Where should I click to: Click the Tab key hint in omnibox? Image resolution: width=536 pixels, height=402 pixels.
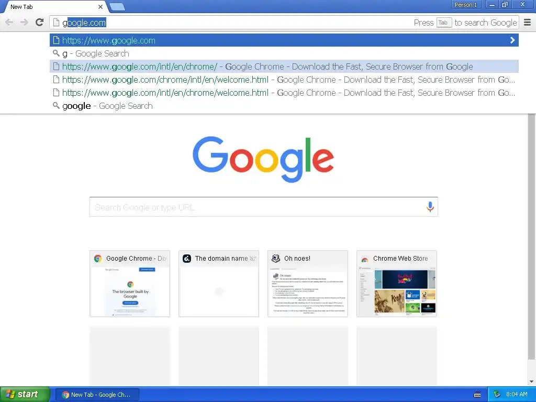click(x=444, y=23)
